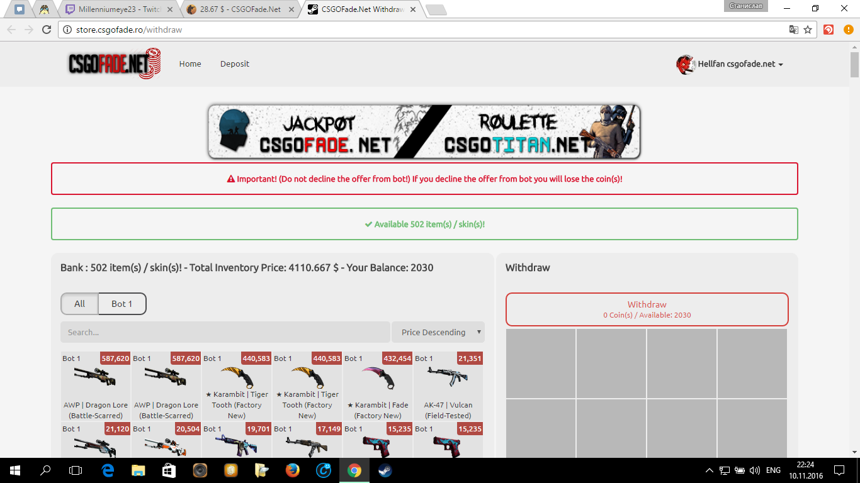
Task: Switch to the 28.67 $ CSGOFade.Net tab
Action: 239,9
